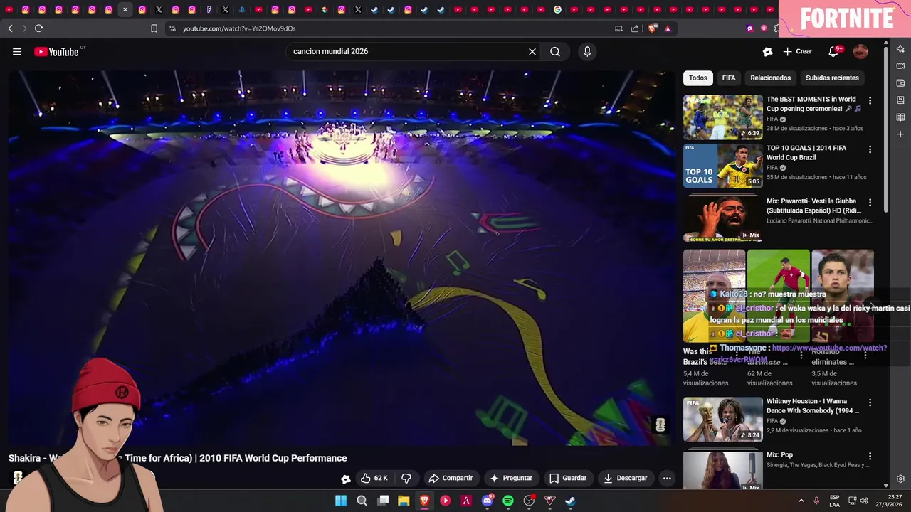The width and height of the screenshot is (911, 512).
Task: Click the address bar URL
Action: coord(239,28)
